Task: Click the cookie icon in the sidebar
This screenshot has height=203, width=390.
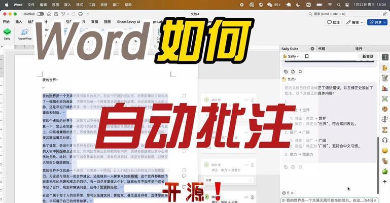Action: pyautogui.click(x=385, y=109)
